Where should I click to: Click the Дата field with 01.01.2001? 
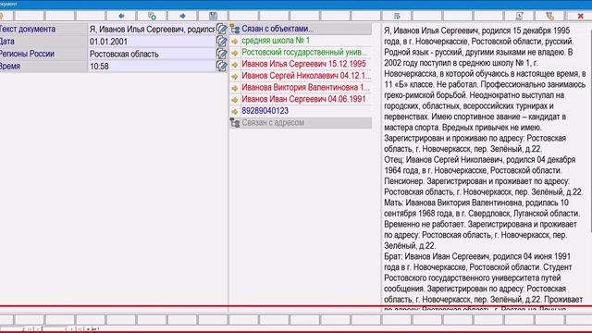coord(152,41)
